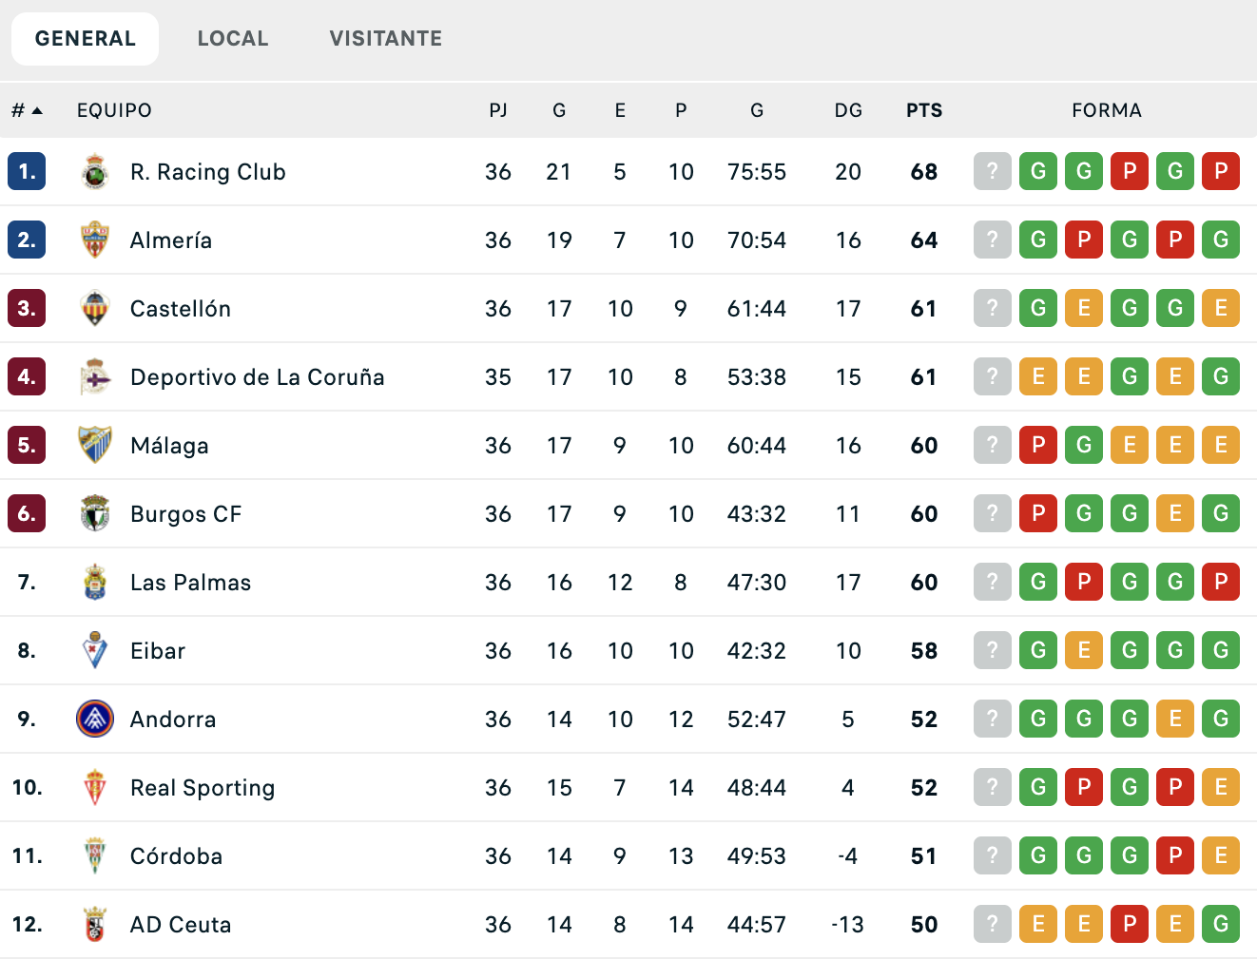Viewport: 1257px width, 960px height.
Task: Click the R. Racing Club crest
Action: pos(94,172)
